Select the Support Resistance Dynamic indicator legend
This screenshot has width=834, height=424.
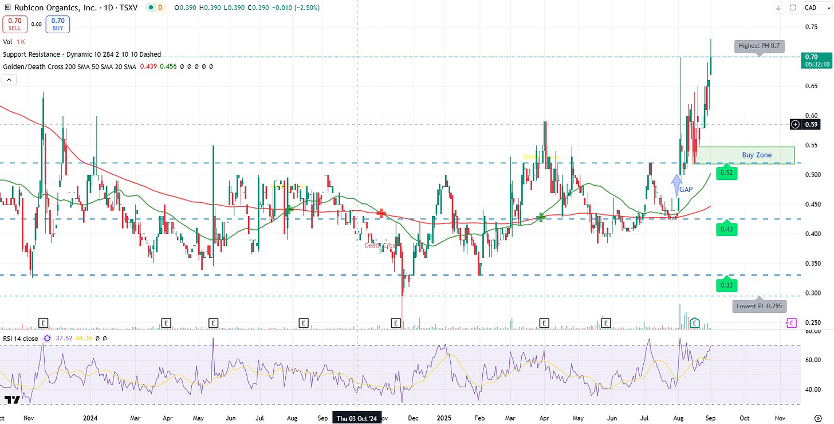click(82, 54)
